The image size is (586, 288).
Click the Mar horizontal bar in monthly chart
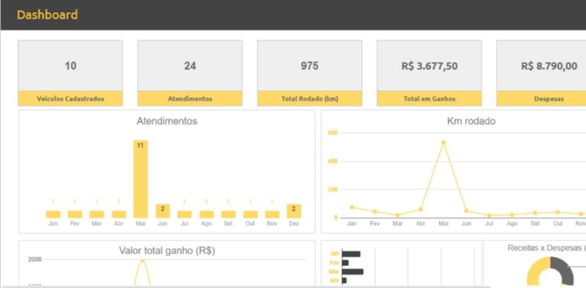click(353, 271)
